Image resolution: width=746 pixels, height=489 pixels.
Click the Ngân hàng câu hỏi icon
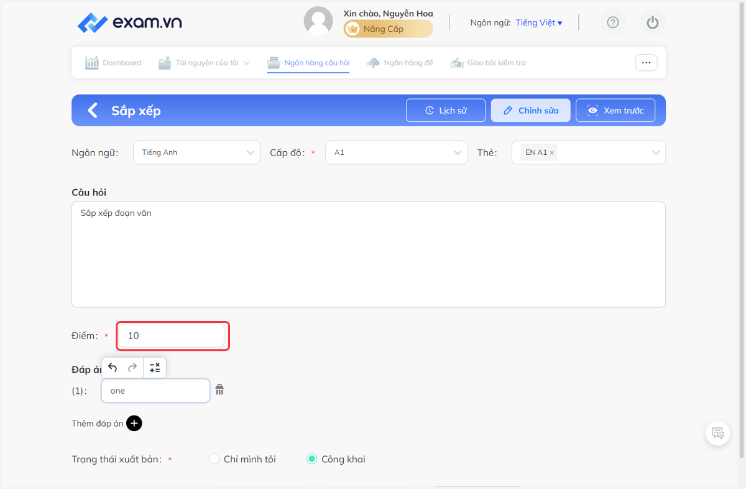[274, 63]
